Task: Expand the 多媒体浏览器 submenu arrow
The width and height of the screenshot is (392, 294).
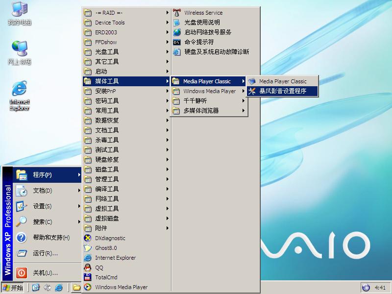Action: [x=243, y=111]
